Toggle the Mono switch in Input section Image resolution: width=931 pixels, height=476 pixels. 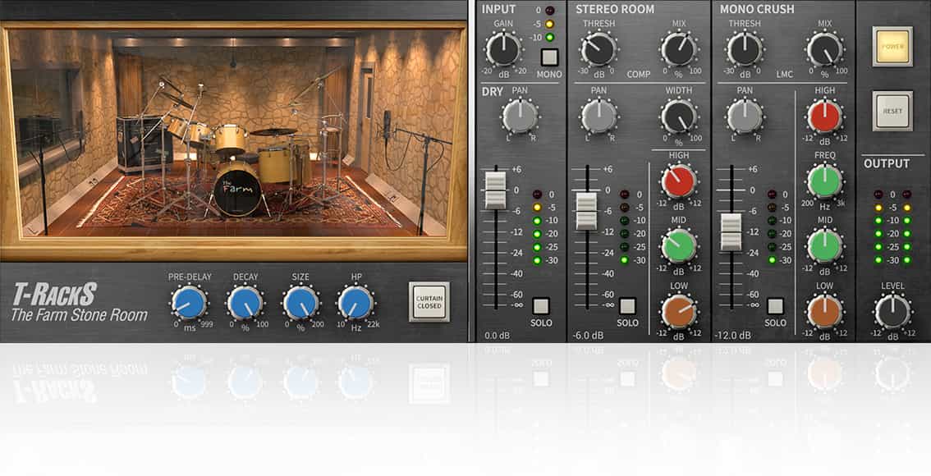[x=549, y=57]
